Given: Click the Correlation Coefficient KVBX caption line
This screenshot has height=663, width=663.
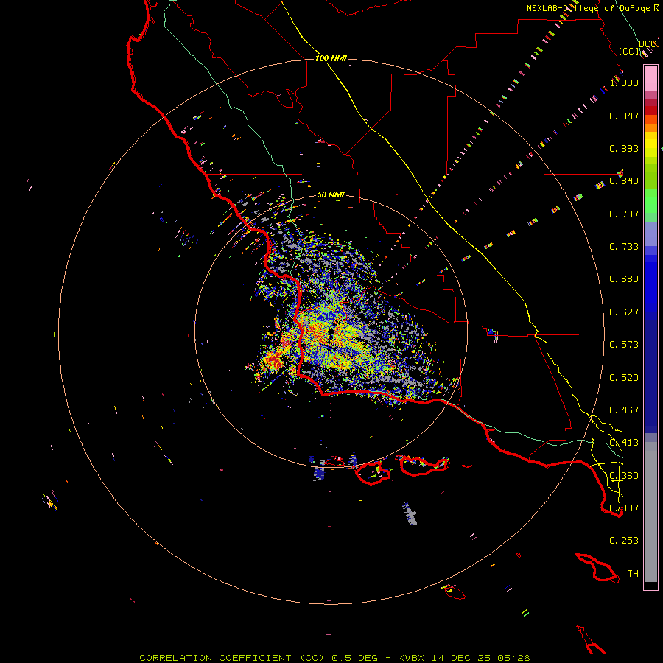Looking at the screenshot, I should [334, 658].
